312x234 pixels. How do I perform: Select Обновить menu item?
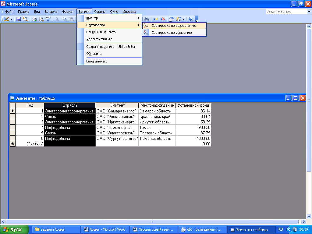pyautogui.click(x=109, y=54)
